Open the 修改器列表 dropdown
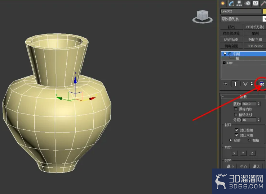This screenshot has width=266, height=194. tap(264, 19)
